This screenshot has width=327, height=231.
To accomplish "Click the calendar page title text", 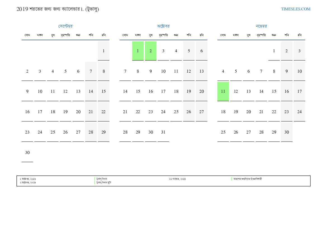I will click(58, 9).
